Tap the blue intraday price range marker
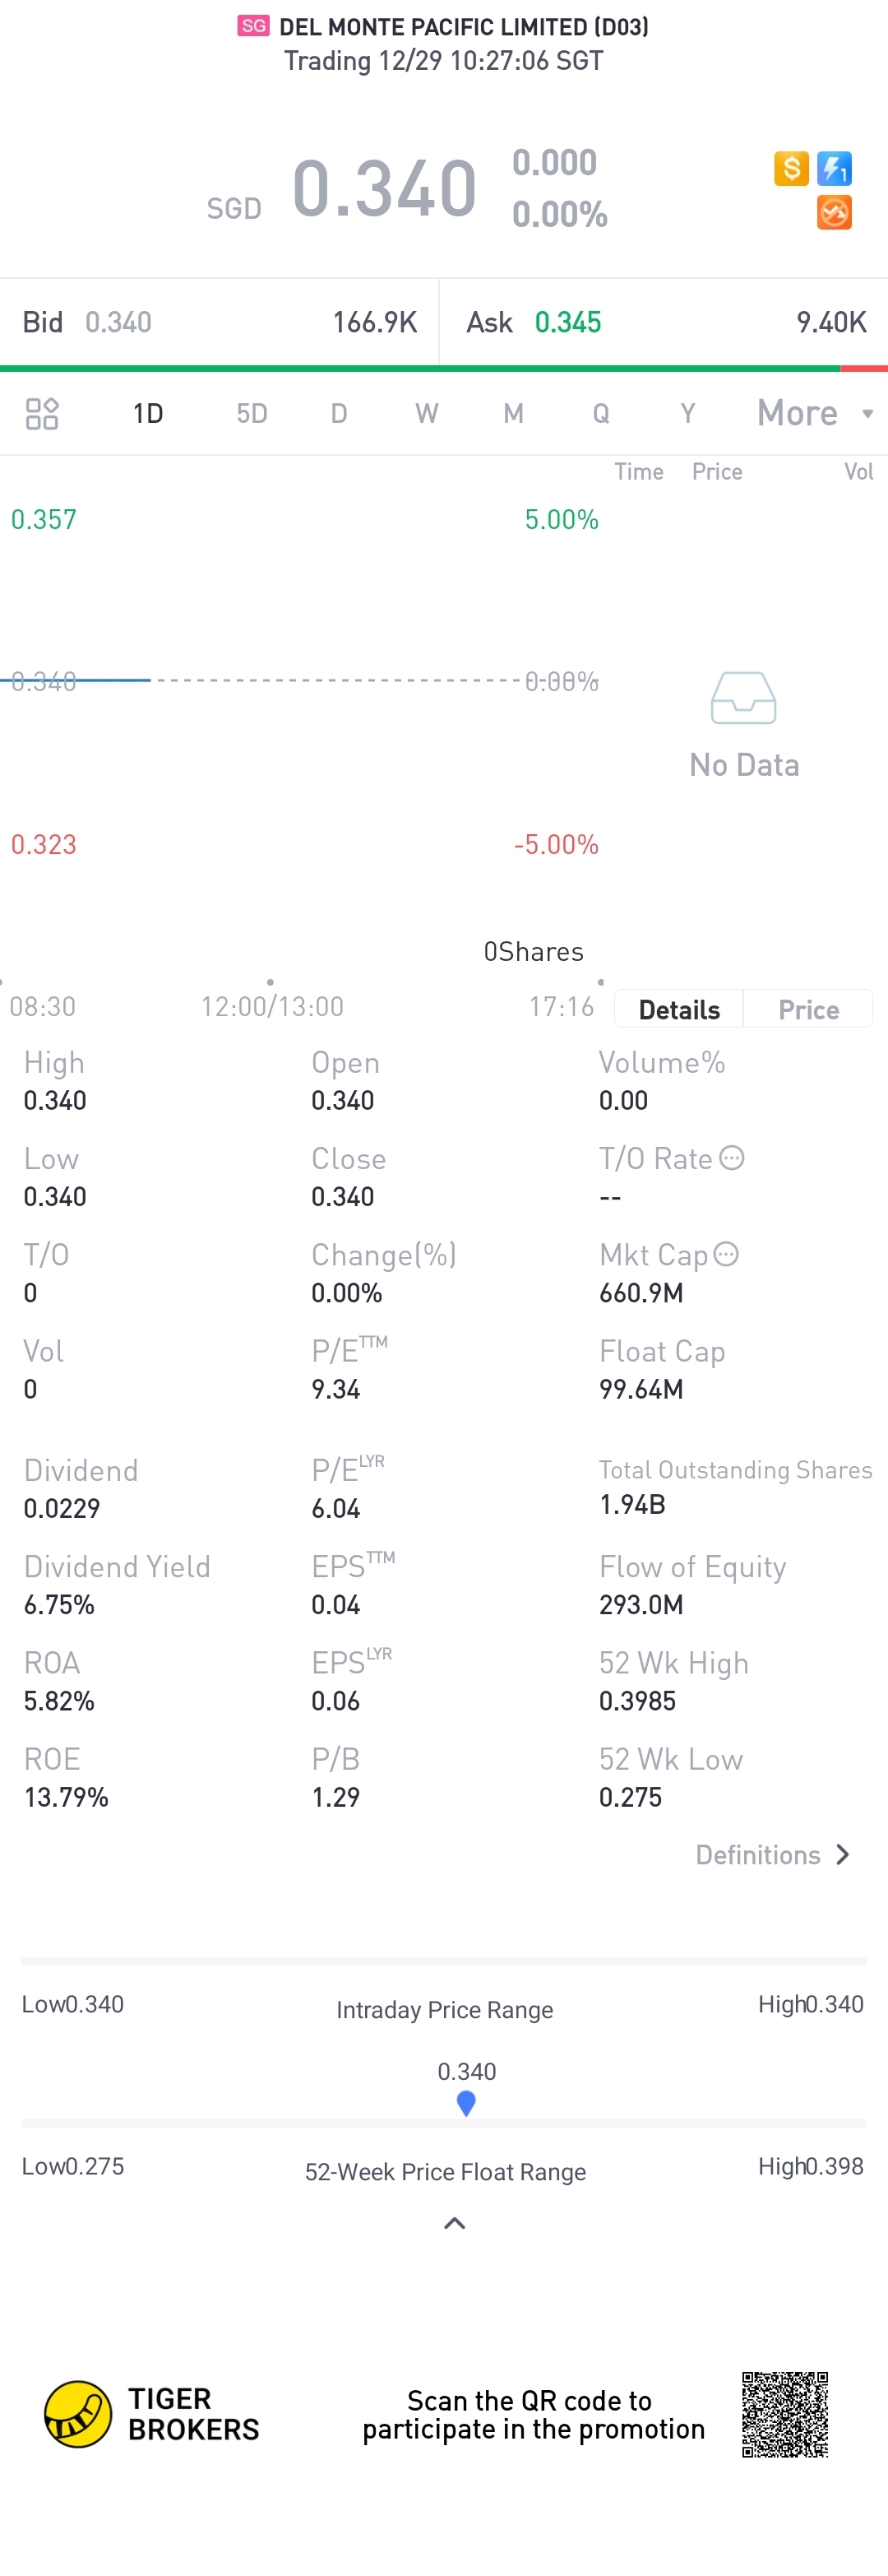 pyautogui.click(x=465, y=2103)
